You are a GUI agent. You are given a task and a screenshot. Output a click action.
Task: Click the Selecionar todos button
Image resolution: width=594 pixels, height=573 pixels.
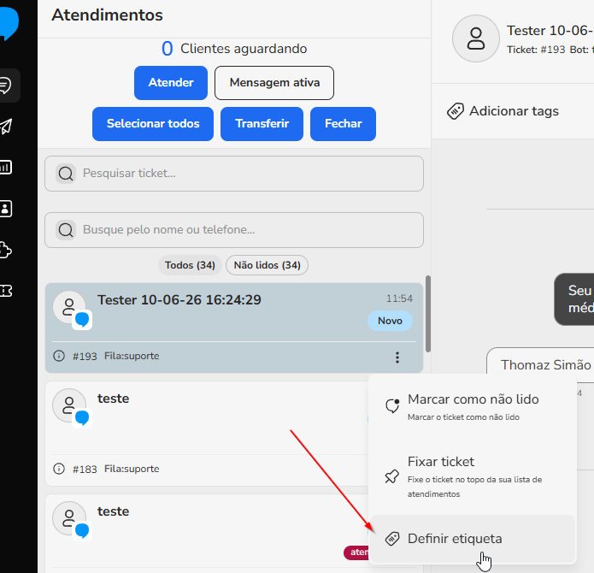153,124
